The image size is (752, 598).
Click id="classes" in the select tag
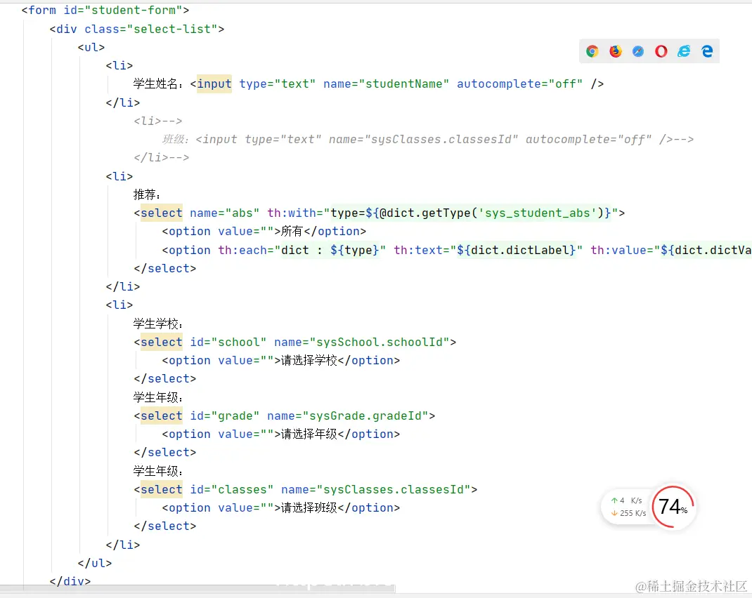click(x=232, y=489)
